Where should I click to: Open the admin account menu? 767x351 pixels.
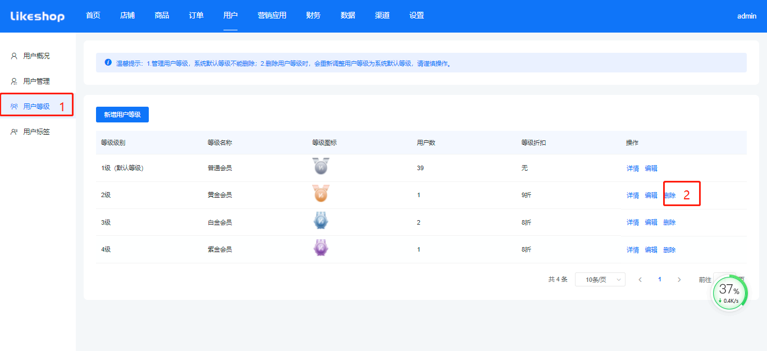pos(746,16)
